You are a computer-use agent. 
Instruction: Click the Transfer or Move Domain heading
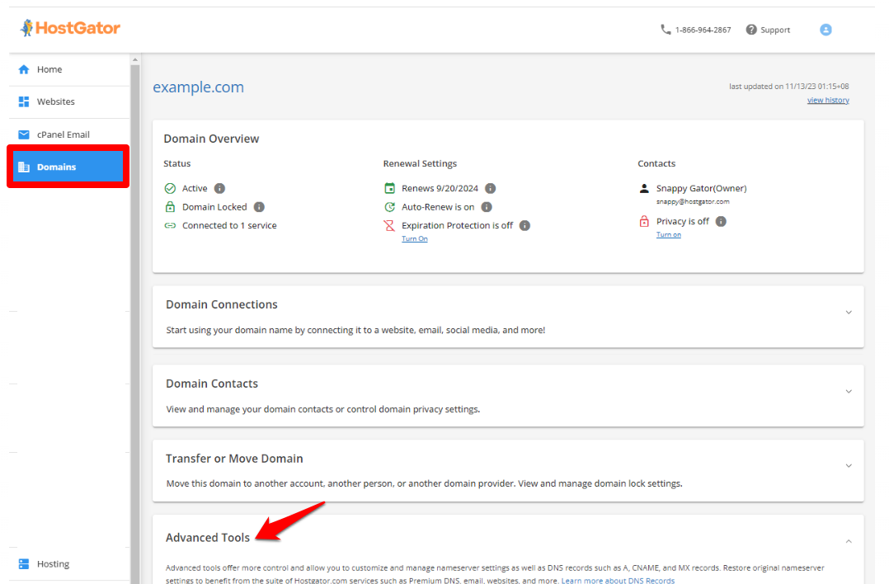click(234, 459)
